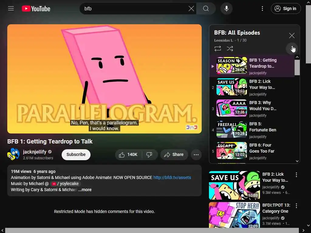Viewport: 311px width, 233px height.
Task: Click the Share button
Action: [174, 154]
